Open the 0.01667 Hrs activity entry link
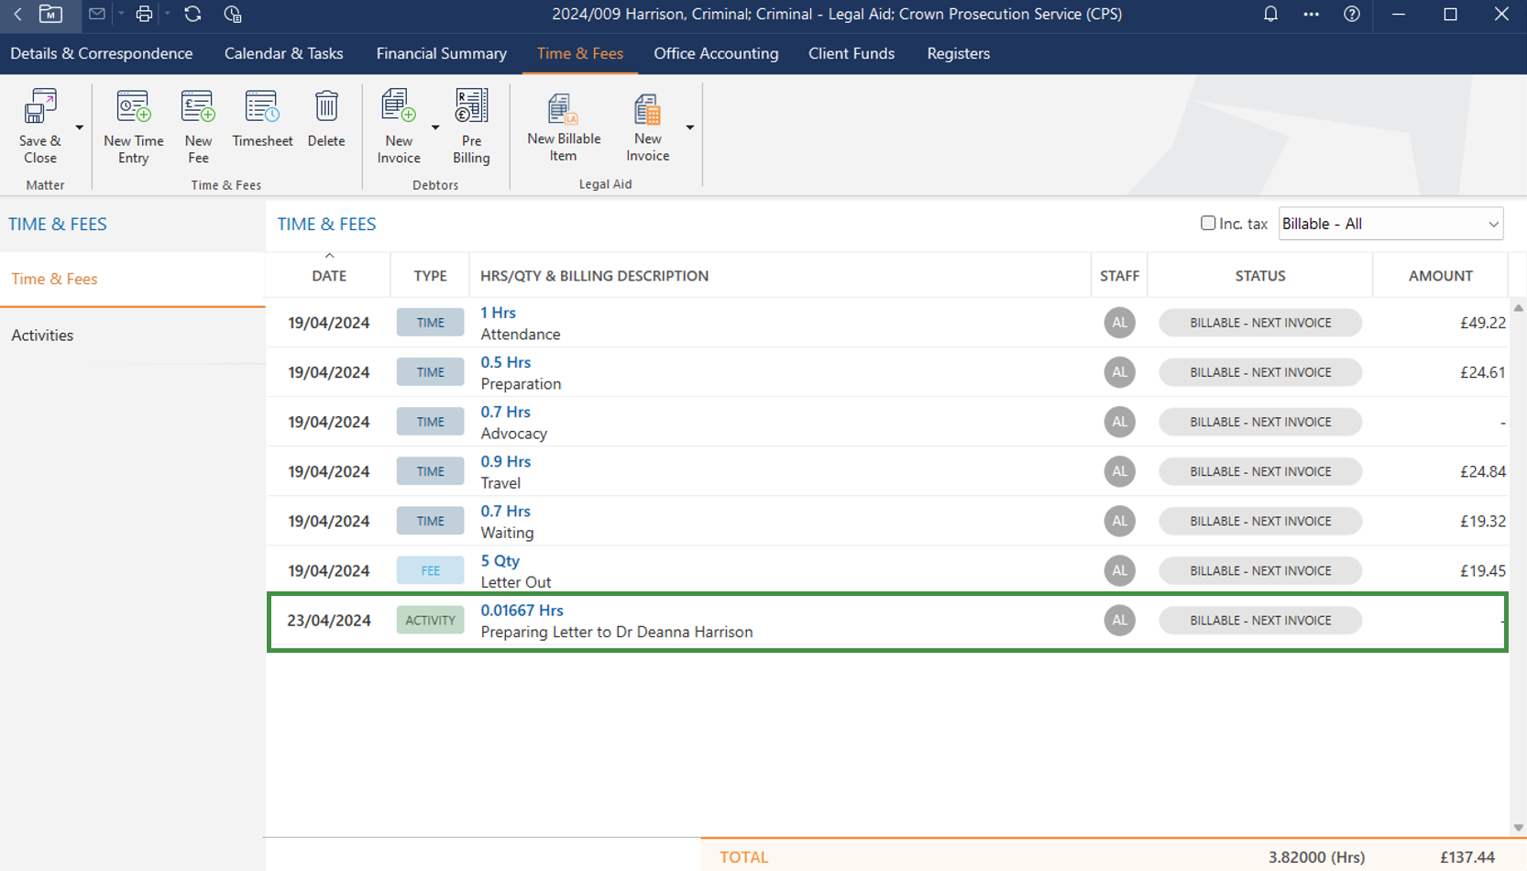Image resolution: width=1527 pixels, height=871 pixels. (522, 611)
